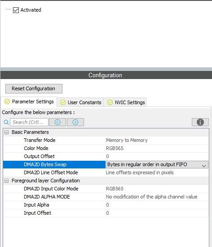212x247 pixels.
Task: Select the DMA2D Line Offset Mode row
Action: (106, 172)
